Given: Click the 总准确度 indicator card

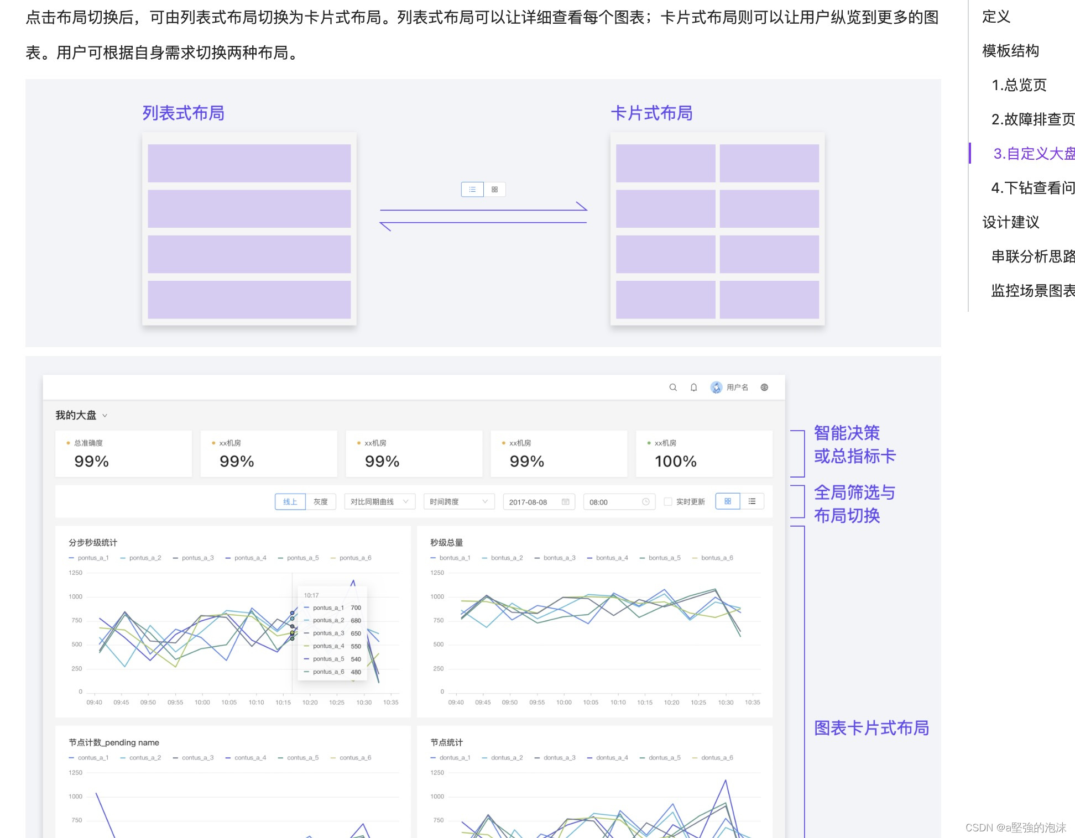Looking at the screenshot, I should point(123,453).
